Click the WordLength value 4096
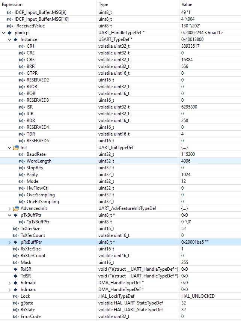 186,161
